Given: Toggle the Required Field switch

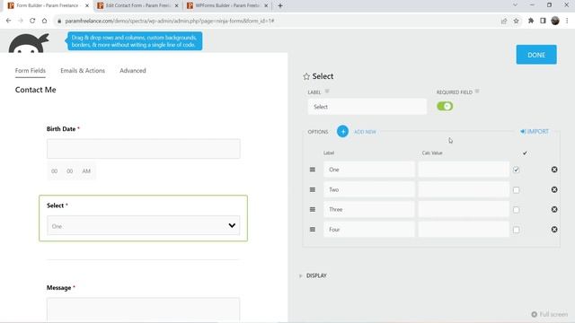Looking at the screenshot, I should (445, 106).
